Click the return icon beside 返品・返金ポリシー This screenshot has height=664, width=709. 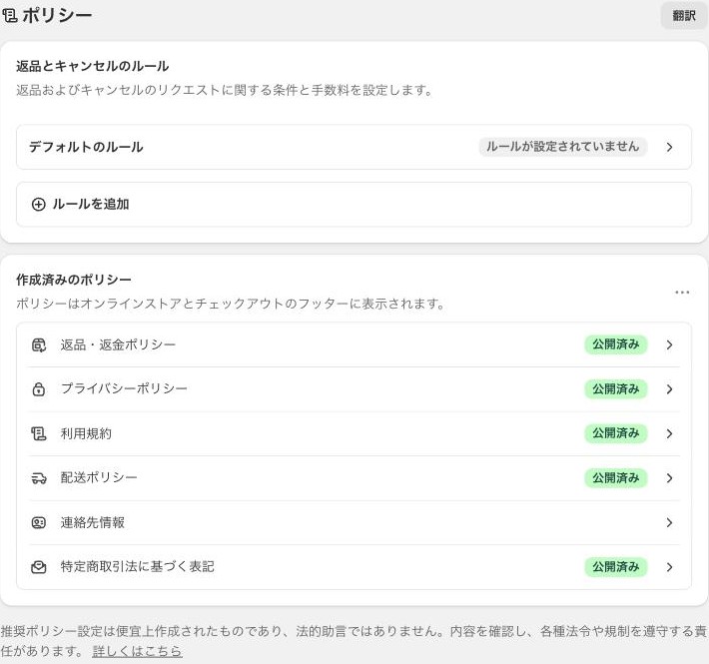[x=39, y=344]
